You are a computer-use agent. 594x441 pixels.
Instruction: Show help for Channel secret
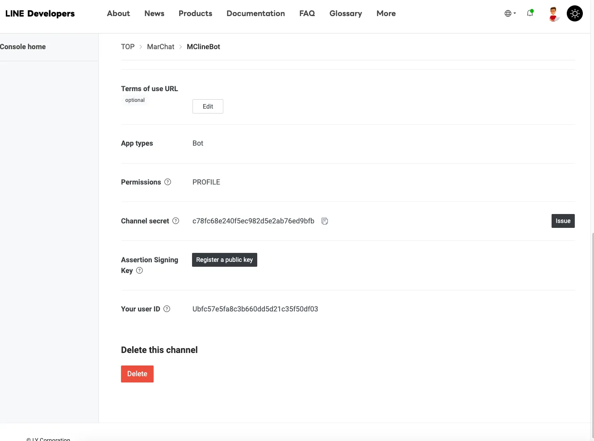[176, 221]
